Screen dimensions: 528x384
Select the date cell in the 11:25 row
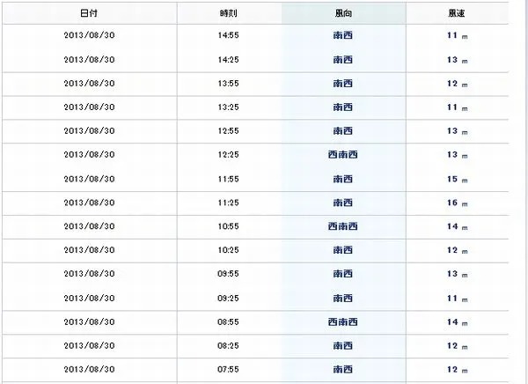[x=89, y=203]
